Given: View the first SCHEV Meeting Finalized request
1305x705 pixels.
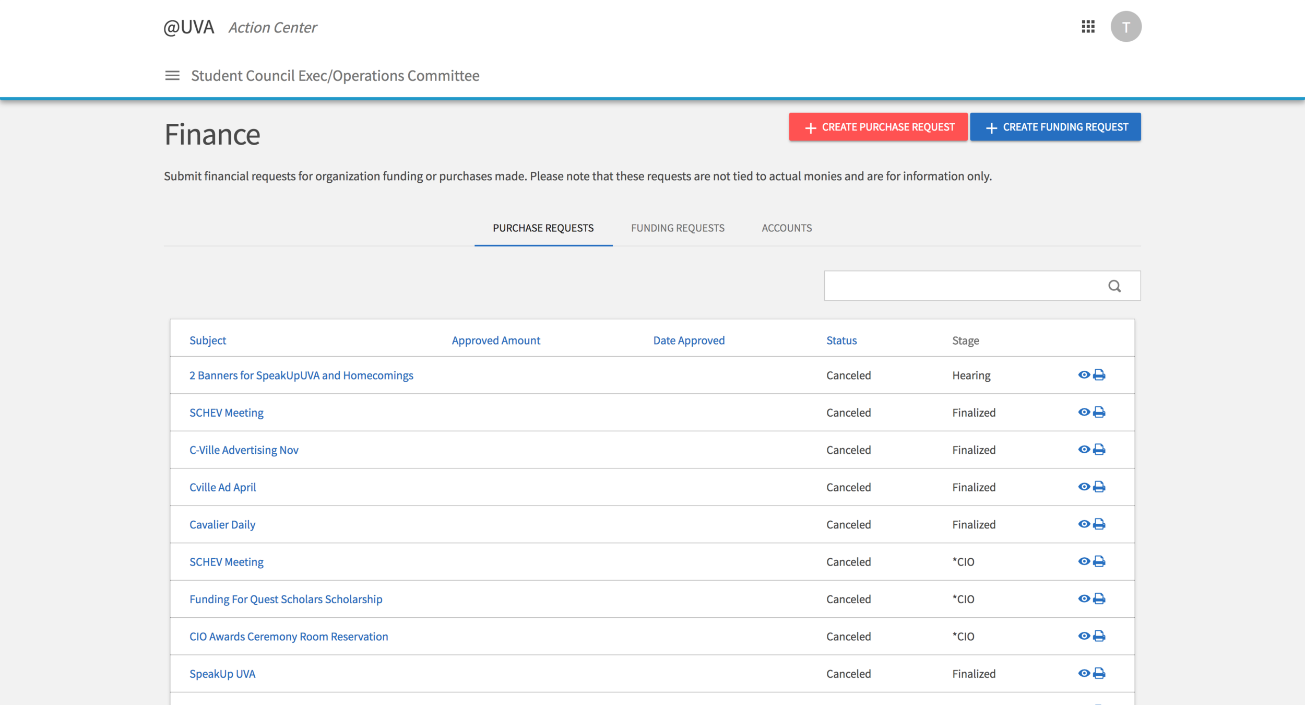Looking at the screenshot, I should click(x=1084, y=412).
